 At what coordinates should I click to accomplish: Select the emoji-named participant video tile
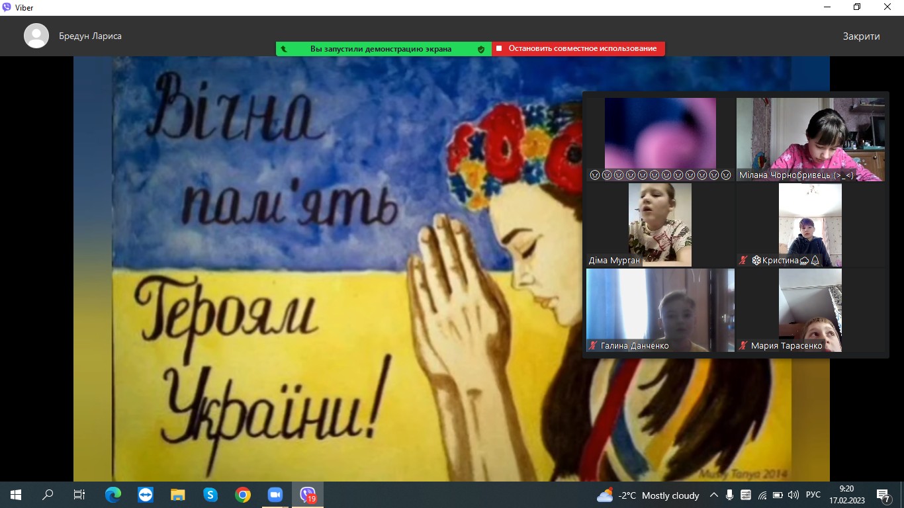coord(660,140)
